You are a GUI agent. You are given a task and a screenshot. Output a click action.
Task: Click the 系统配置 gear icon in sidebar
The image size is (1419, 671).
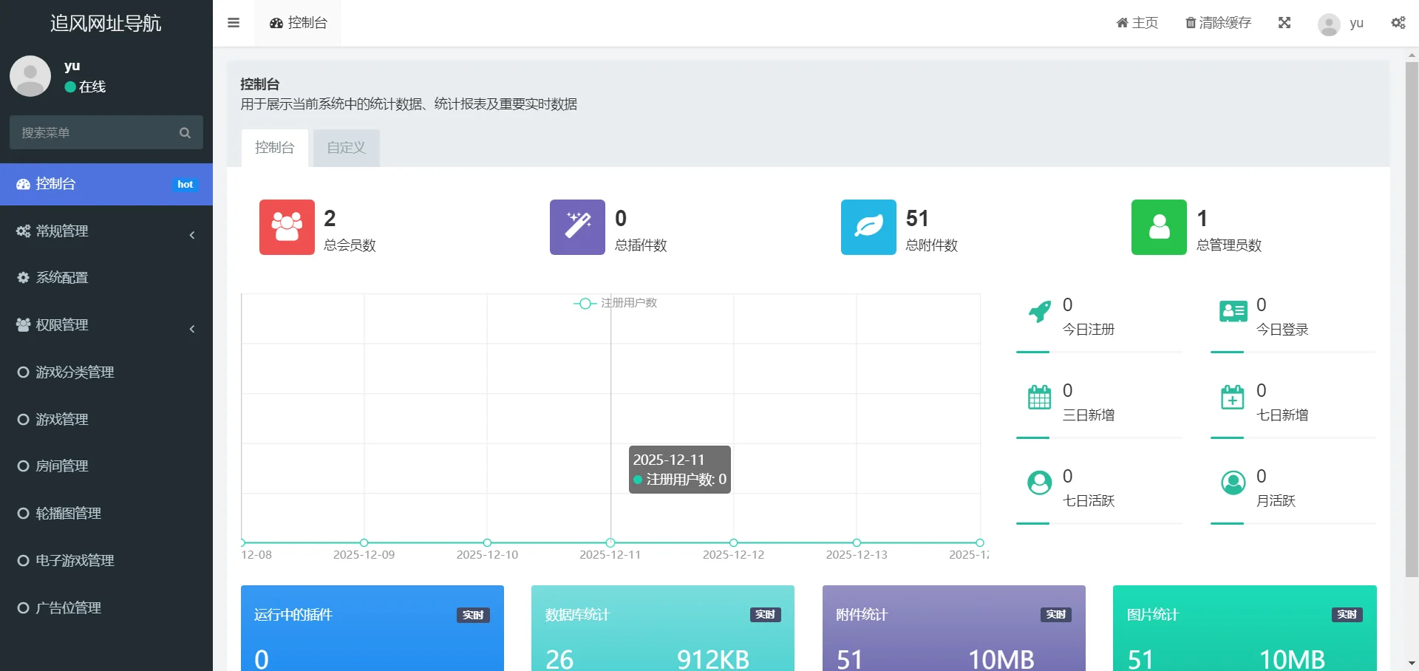23,277
